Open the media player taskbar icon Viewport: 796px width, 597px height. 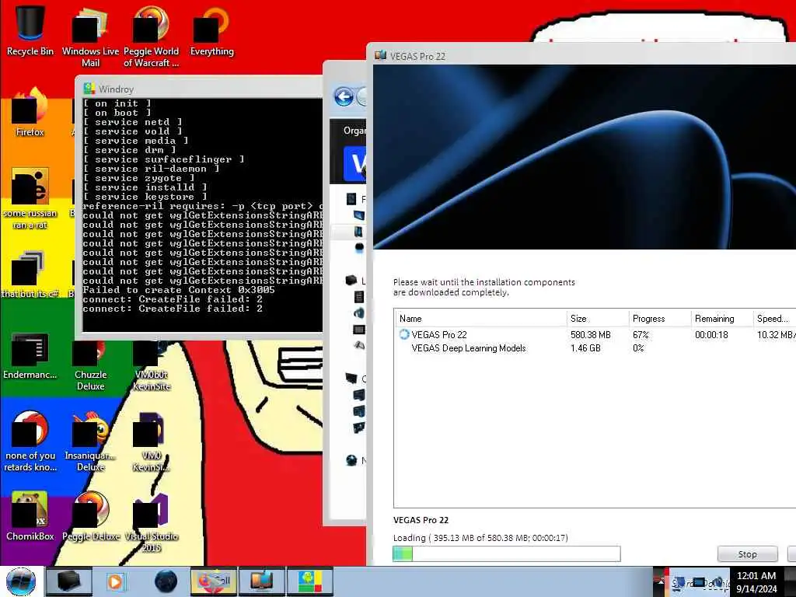tap(115, 581)
